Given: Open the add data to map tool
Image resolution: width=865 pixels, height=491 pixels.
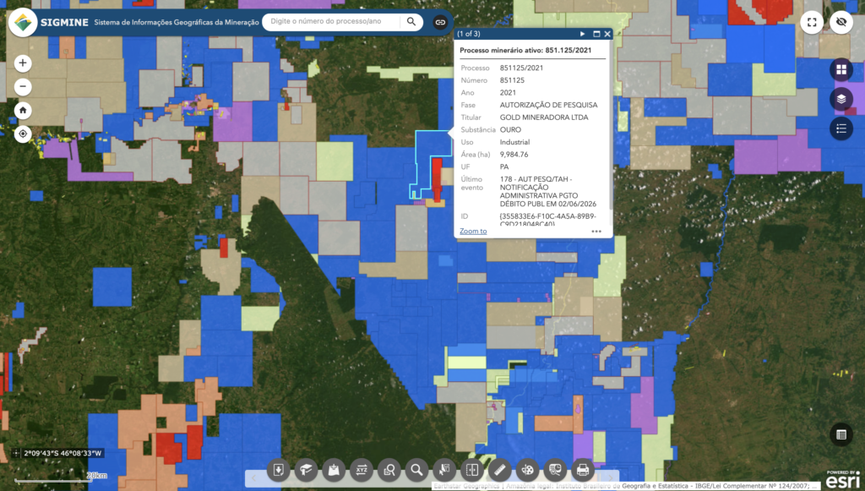Looking at the screenshot, I should click(x=334, y=470).
